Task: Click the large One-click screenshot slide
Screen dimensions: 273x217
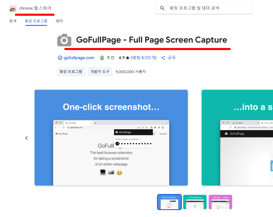Action: (x=111, y=138)
